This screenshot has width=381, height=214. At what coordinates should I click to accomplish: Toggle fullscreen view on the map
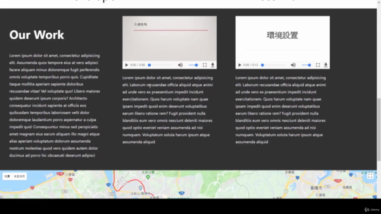pos(370,176)
